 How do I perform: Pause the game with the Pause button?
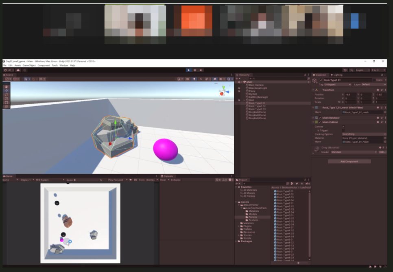click(x=195, y=70)
